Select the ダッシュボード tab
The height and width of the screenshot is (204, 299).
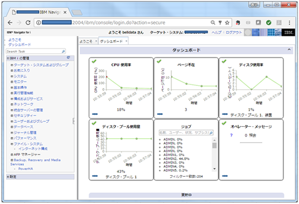111,41
